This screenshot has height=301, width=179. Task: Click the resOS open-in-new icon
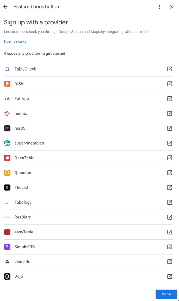tap(170, 128)
